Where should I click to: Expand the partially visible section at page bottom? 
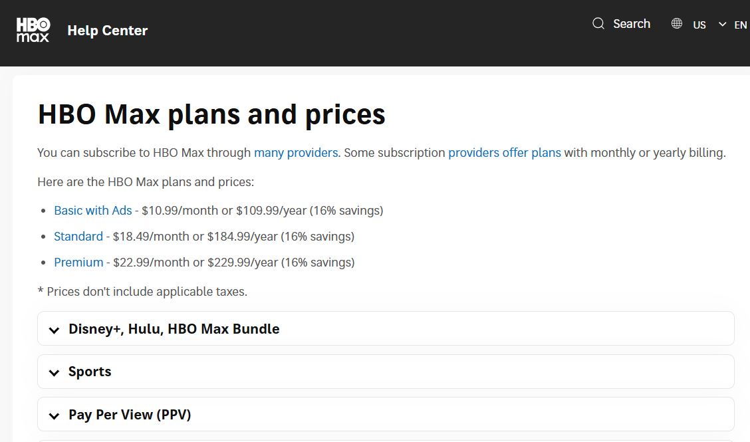386,440
